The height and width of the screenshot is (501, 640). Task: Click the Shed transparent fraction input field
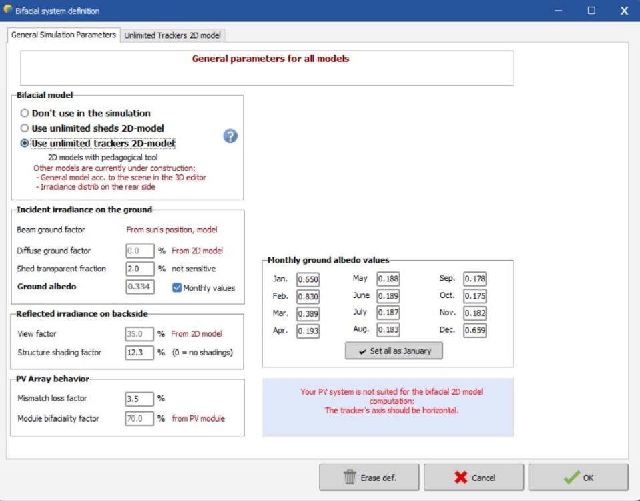(139, 269)
